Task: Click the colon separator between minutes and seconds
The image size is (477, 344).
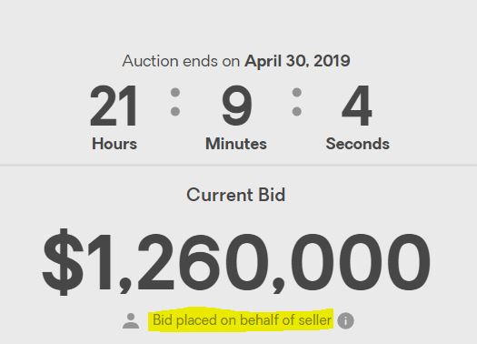Action: click(297, 102)
